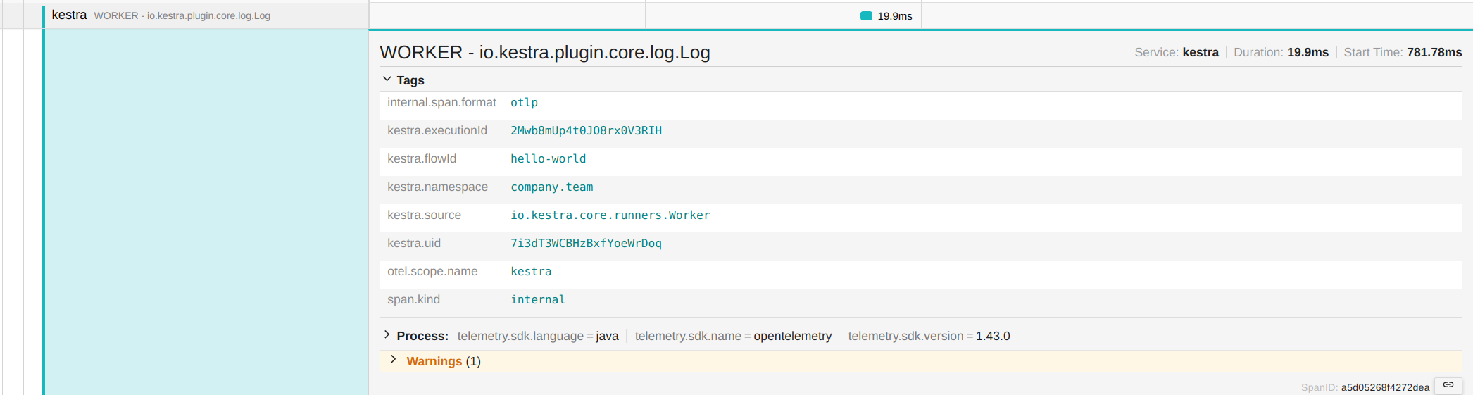Image resolution: width=1473 pixels, height=395 pixels.
Task: Expand the Process section chevron
Action: (387, 335)
